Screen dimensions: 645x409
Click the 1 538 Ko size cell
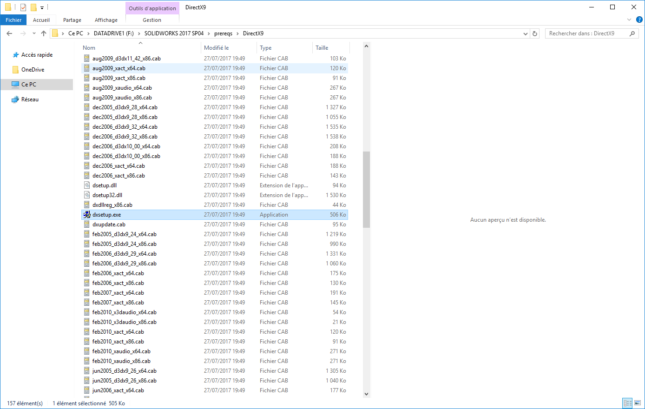[x=336, y=137]
